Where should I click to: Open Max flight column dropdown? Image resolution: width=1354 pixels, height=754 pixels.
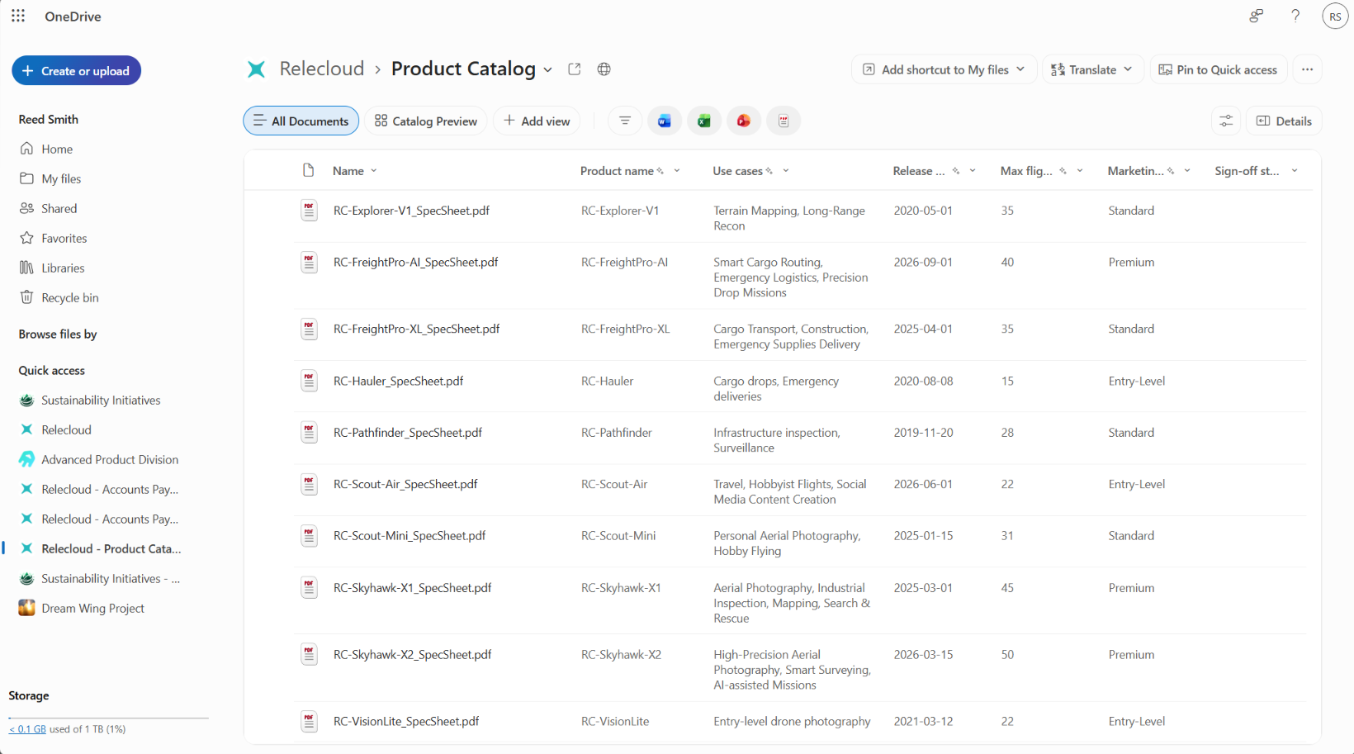point(1080,171)
